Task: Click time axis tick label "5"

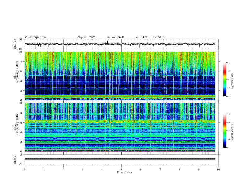Action: click(121, 170)
